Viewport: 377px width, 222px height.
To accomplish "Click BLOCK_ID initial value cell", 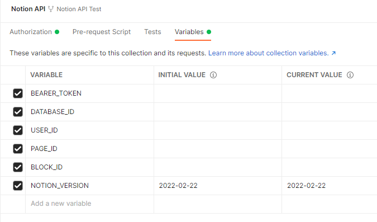I will click(218, 167).
